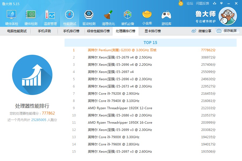Click the blue processor ranking chart icon
Screen dimensions: 242x161
(32, 75)
